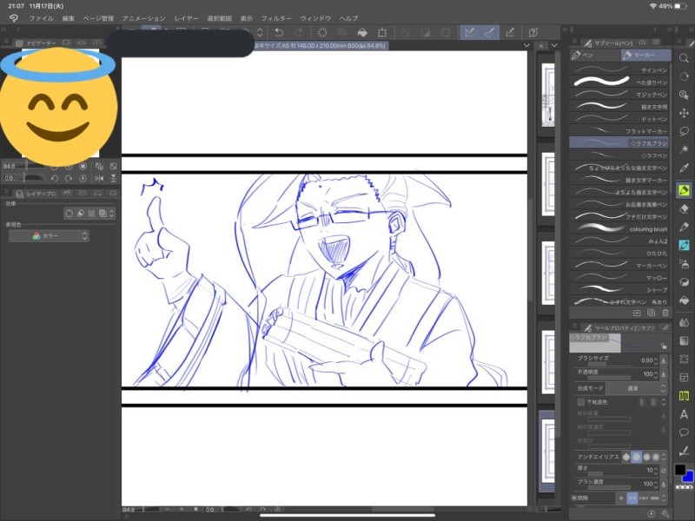Image resolution: width=695 pixels, height=521 pixels.
Task: Click the duplicate sub tool icon
Action: [651, 313]
